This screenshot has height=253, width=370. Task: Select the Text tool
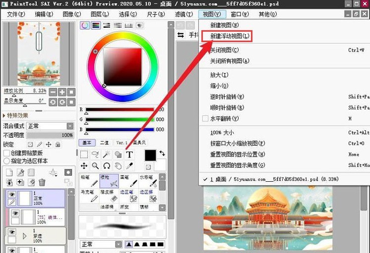coord(129,155)
